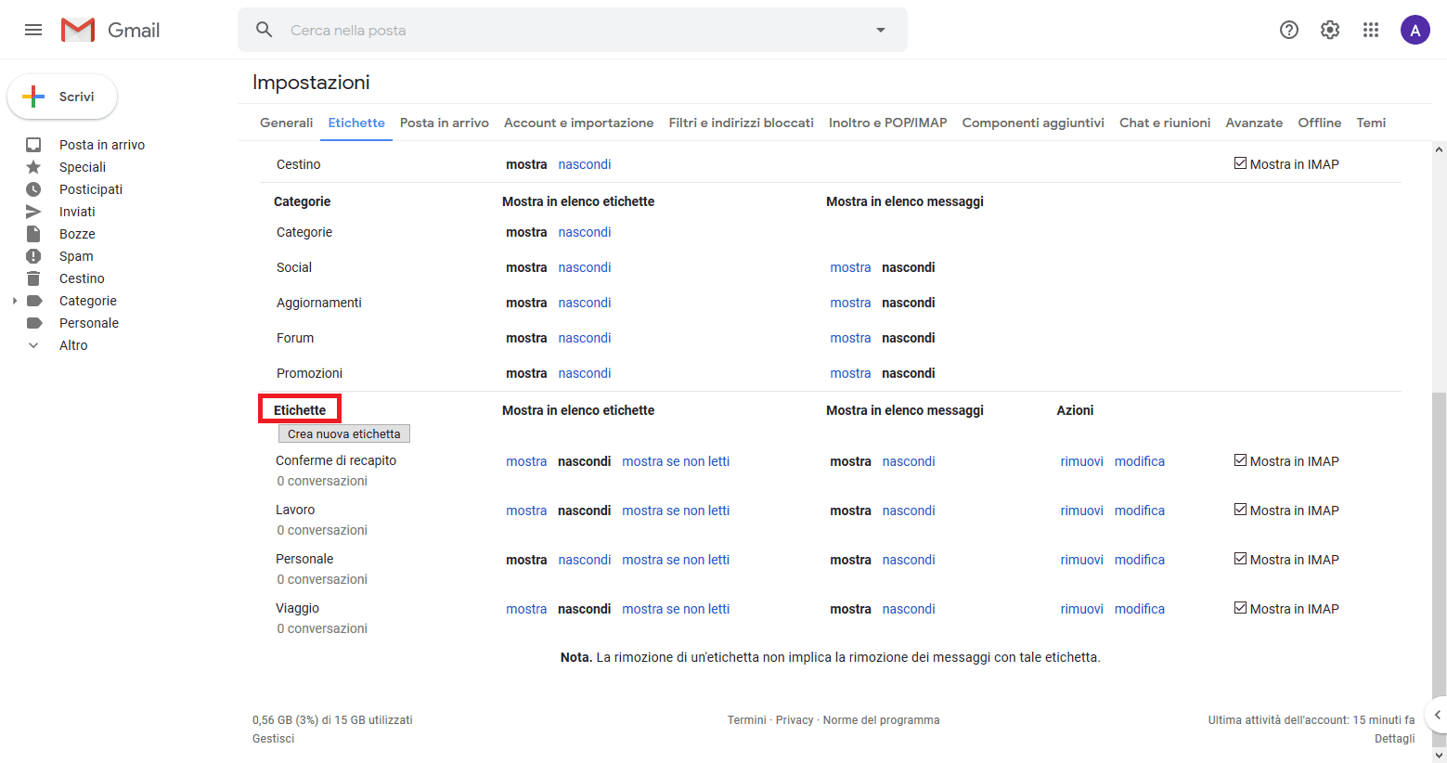Click Crea nuova etichetta button
Screen dimensions: 1447x763
point(344,433)
